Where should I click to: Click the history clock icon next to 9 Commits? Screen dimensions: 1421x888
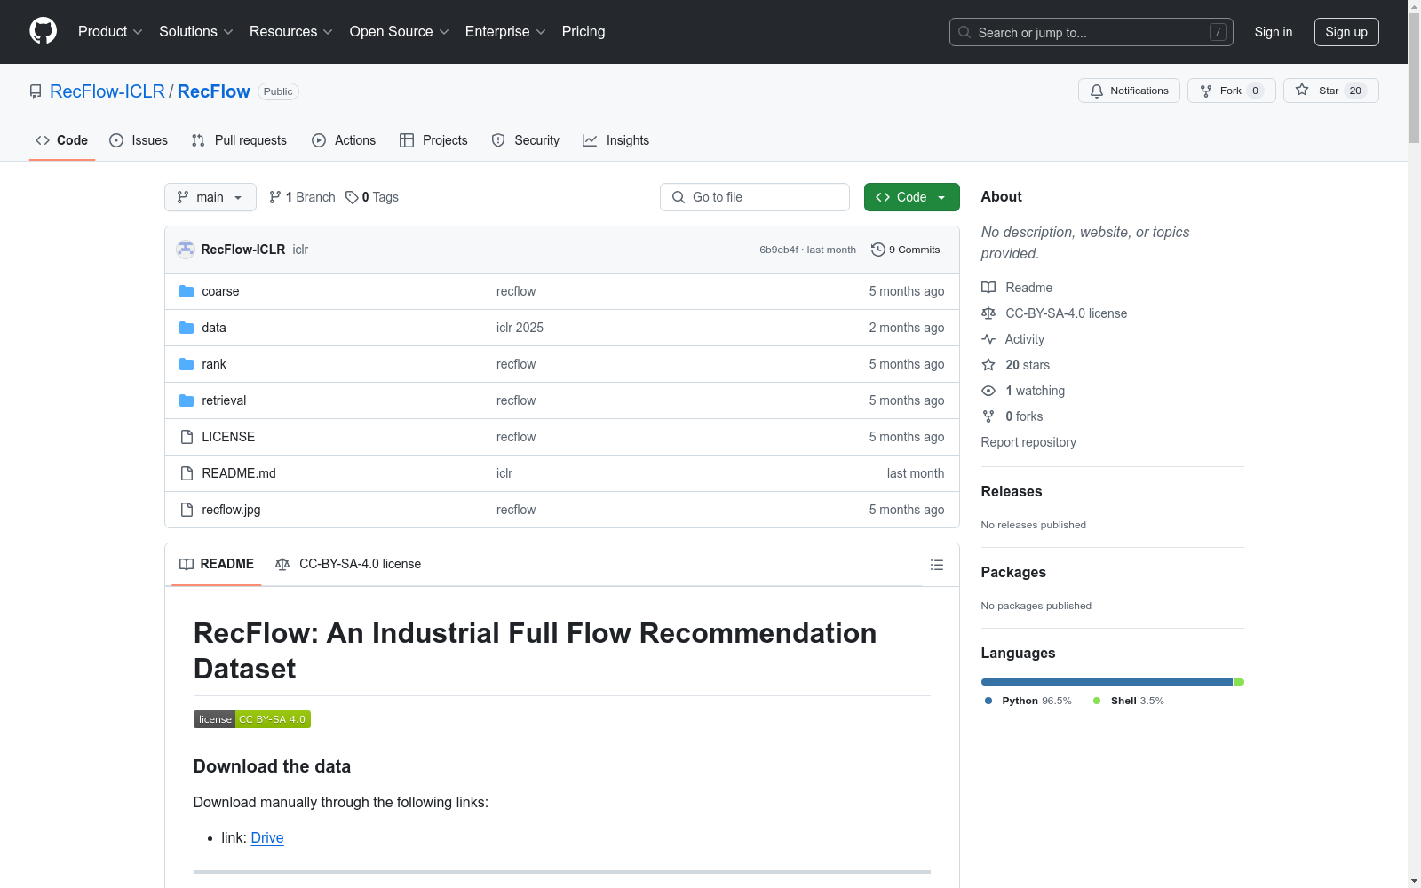coord(878,250)
